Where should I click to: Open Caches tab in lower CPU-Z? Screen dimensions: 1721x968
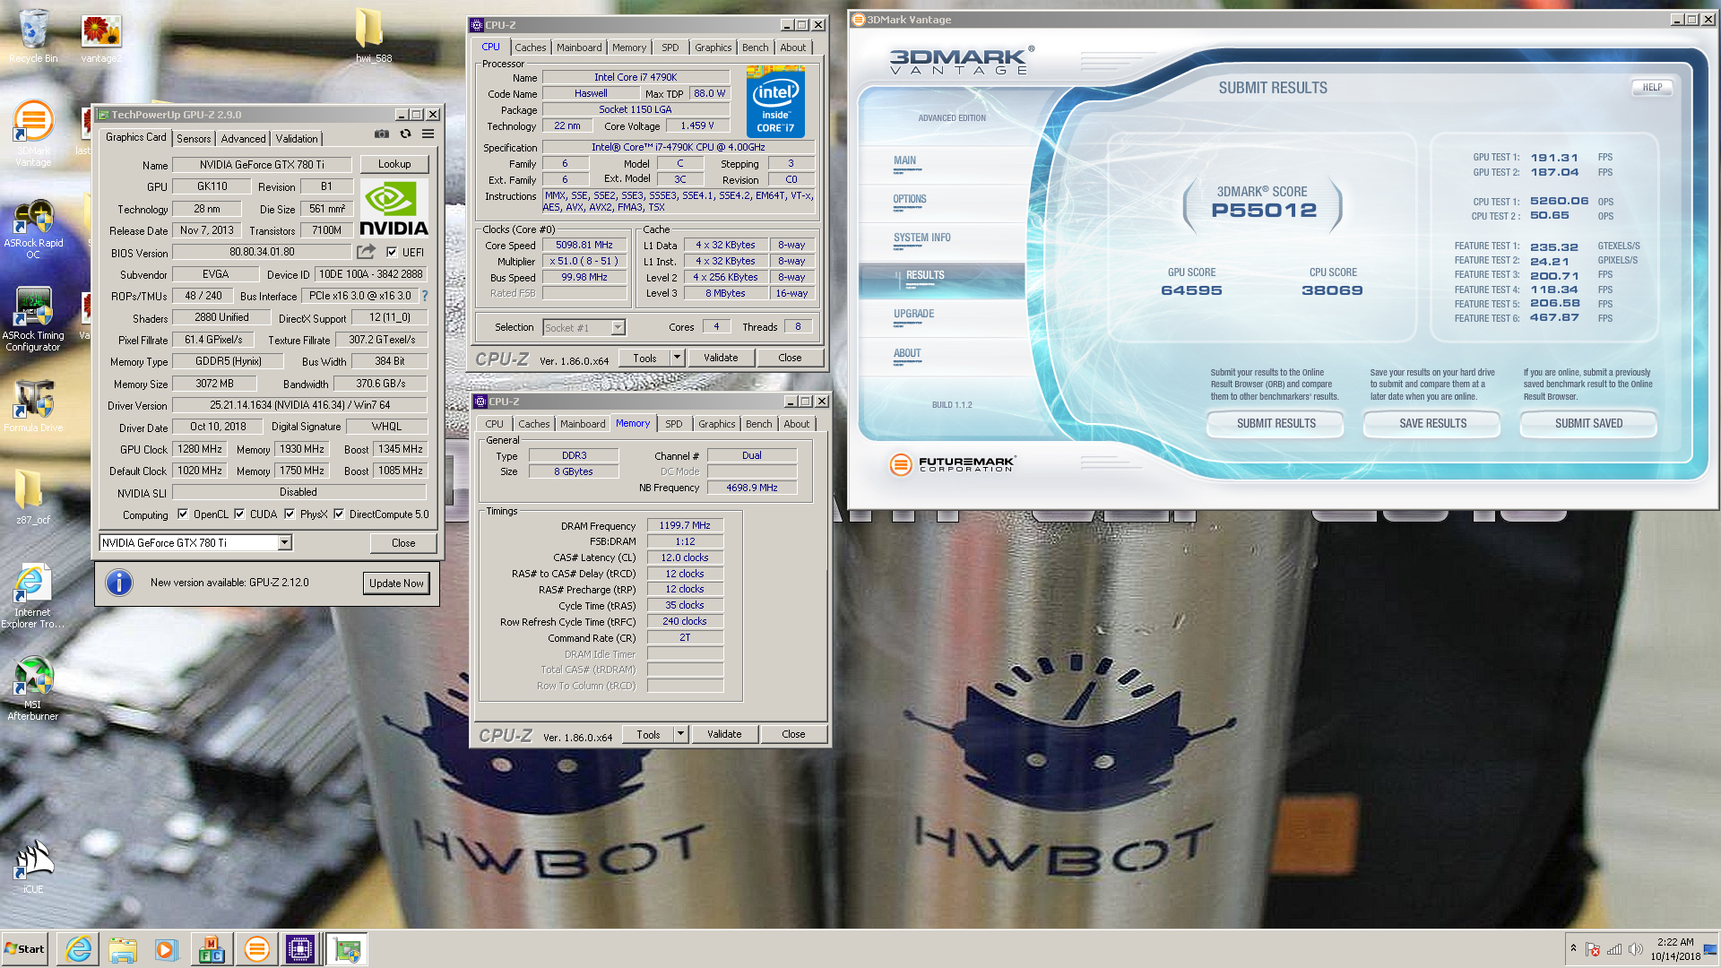pos(533,424)
